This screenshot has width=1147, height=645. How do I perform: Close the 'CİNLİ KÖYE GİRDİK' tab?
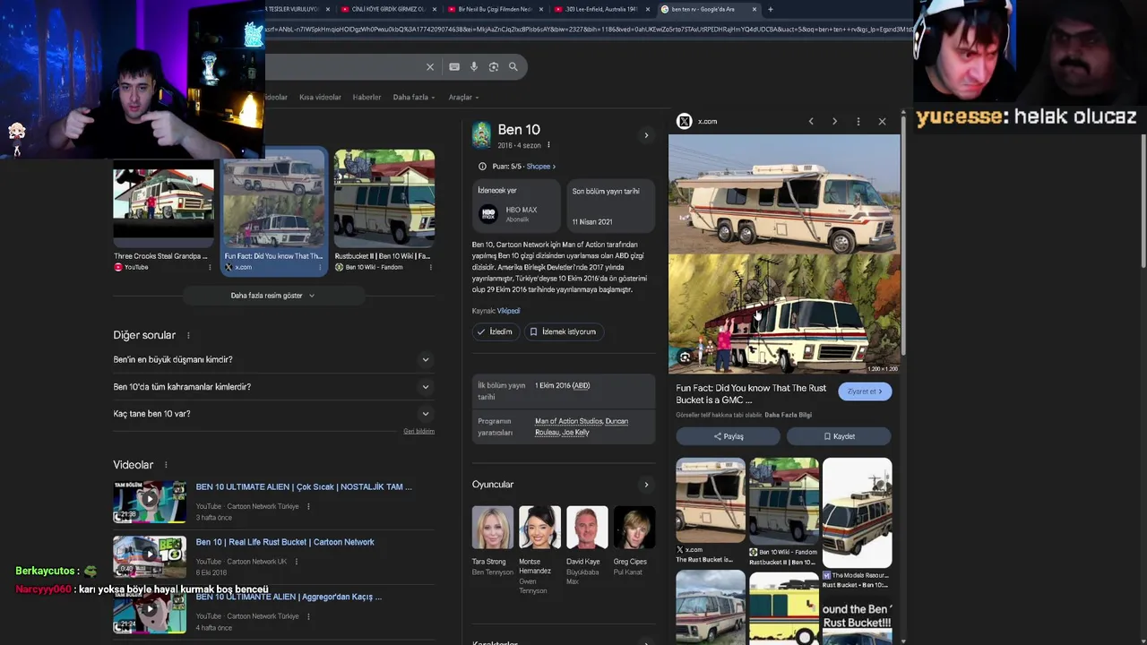pyautogui.click(x=435, y=9)
